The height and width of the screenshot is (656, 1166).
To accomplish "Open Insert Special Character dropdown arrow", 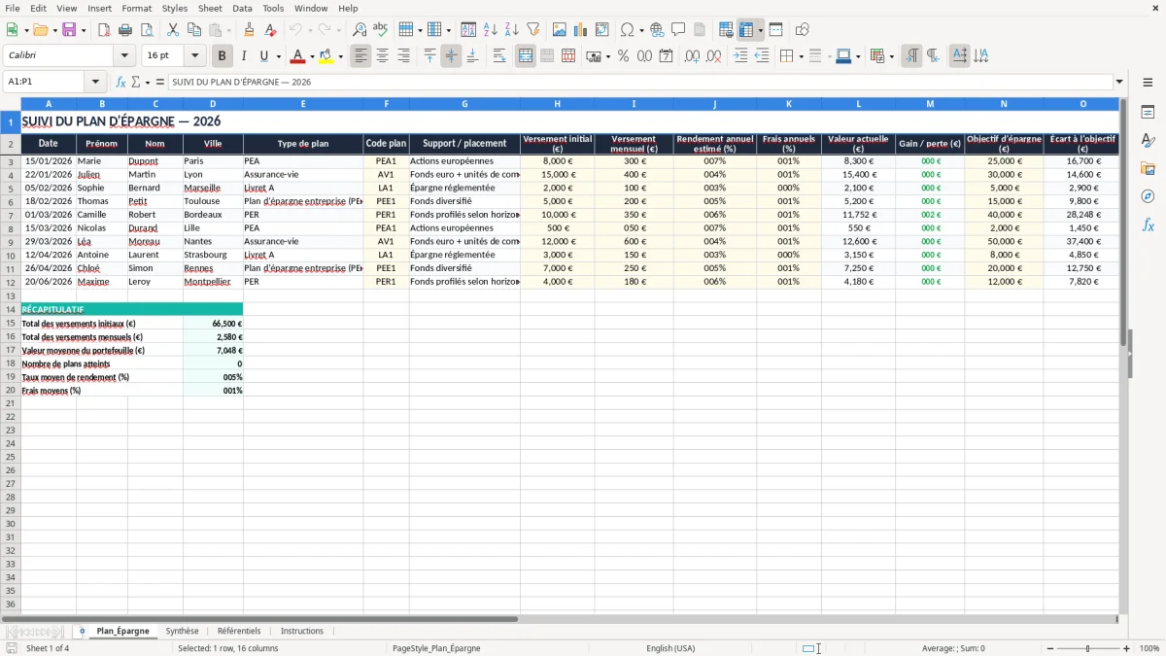I will coord(642,30).
